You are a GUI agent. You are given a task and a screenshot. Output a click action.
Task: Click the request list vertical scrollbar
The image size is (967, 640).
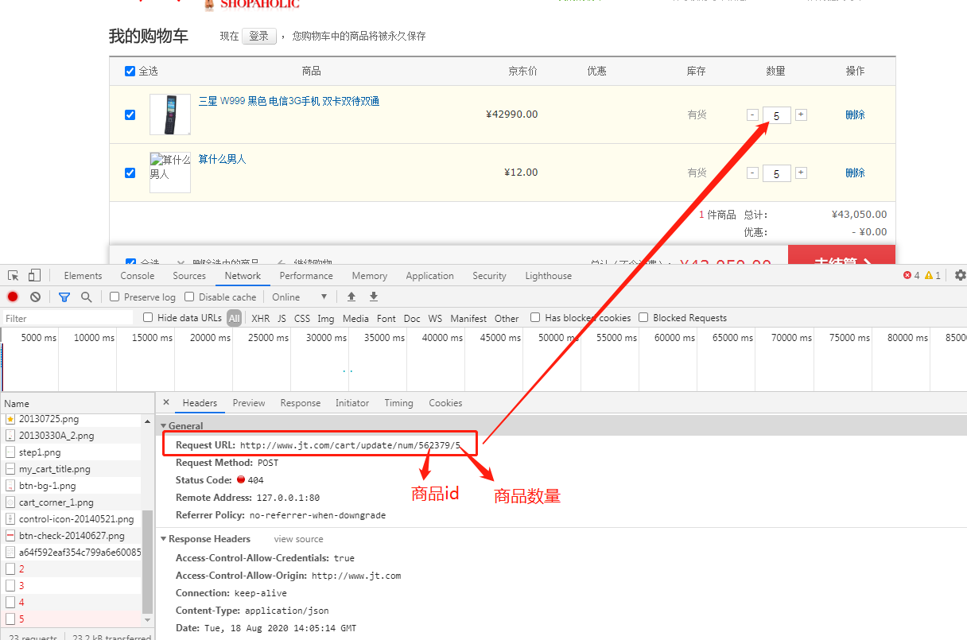pyautogui.click(x=147, y=560)
